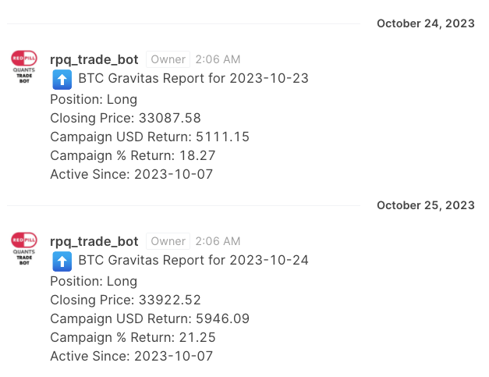The image size is (489, 377).
Task: Open rpq_trade_bot profile from first message
Action: (x=94, y=59)
